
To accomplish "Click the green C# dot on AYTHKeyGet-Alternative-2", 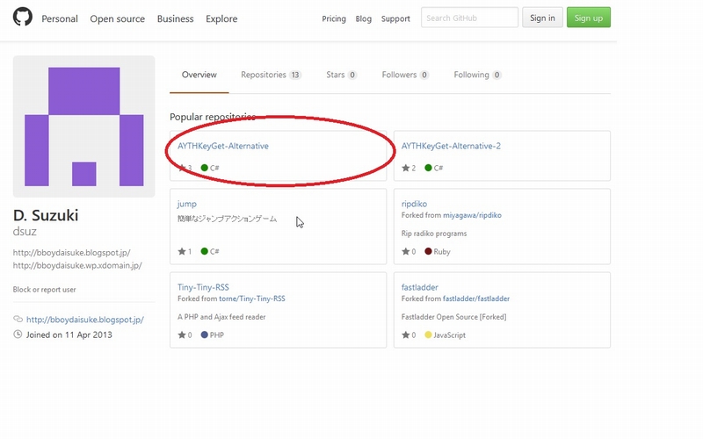I will tap(428, 168).
